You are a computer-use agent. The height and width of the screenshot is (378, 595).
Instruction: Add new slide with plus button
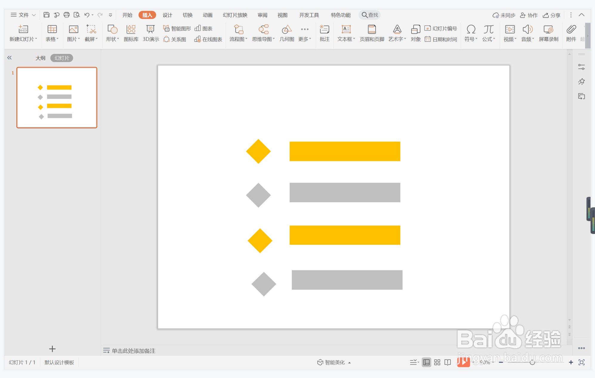pyautogui.click(x=52, y=349)
